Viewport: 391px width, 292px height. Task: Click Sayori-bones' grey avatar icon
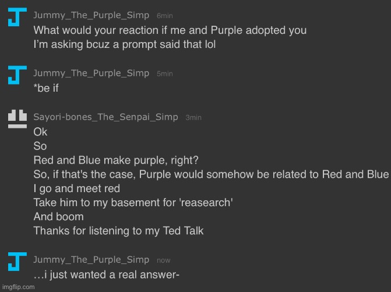(x=17, y=119)
